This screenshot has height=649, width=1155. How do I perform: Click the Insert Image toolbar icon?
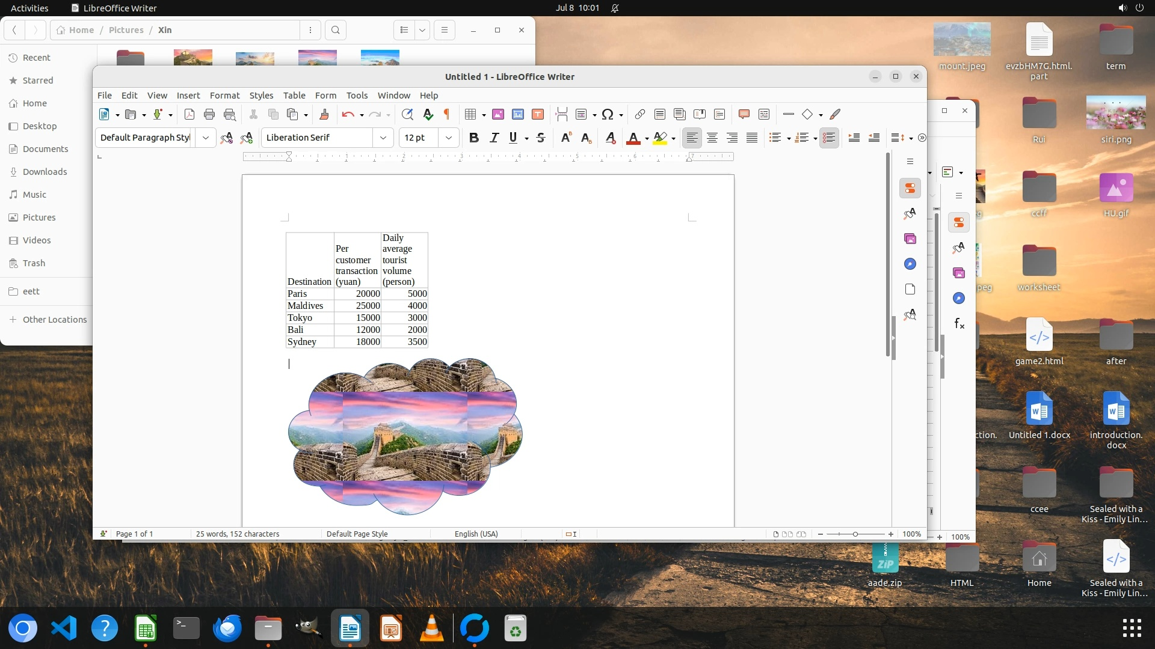pos(497,114)
